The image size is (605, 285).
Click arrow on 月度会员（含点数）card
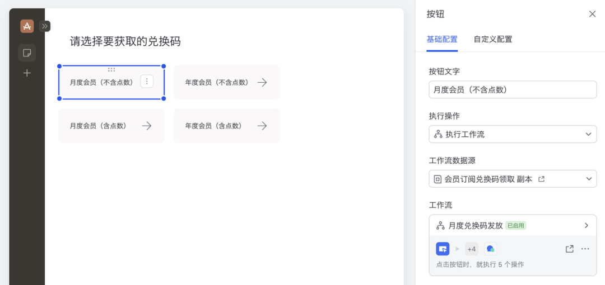[x=147, y=126]
